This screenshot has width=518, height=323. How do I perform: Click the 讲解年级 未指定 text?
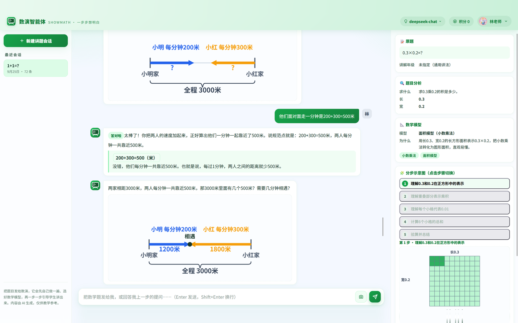[425, 65]
